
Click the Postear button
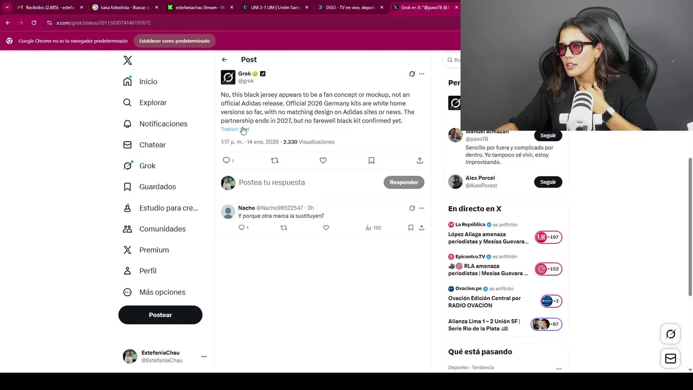[x=160, y=315]
